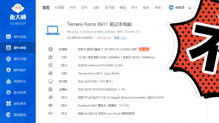Switch to the 网卡 tab
This screenshot has height=123, width=219.
point(134,7)
